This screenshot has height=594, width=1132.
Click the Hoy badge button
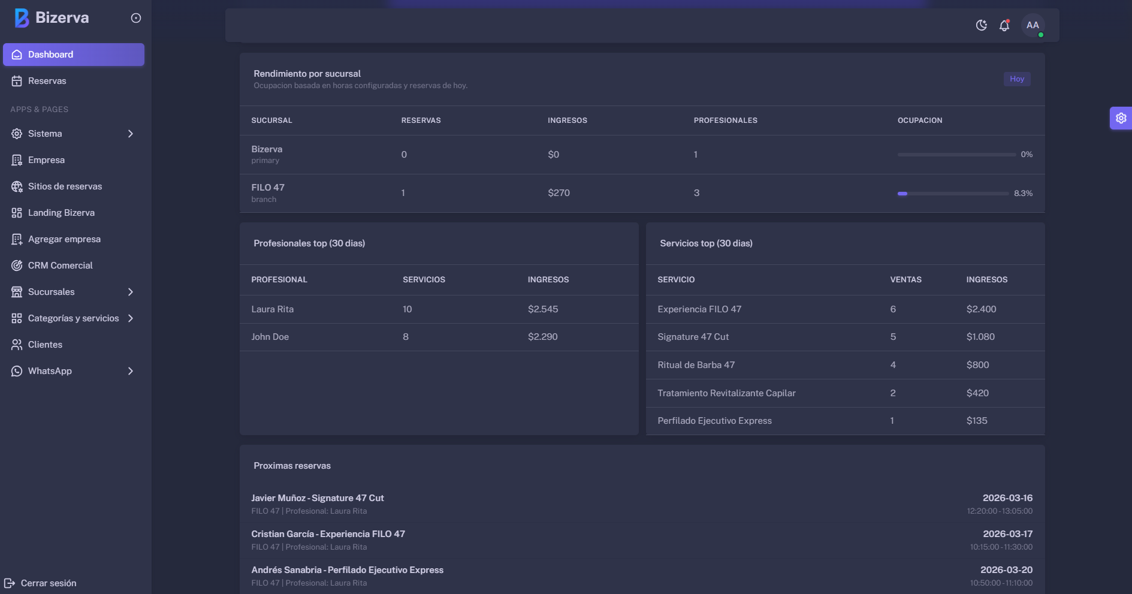1016,79
